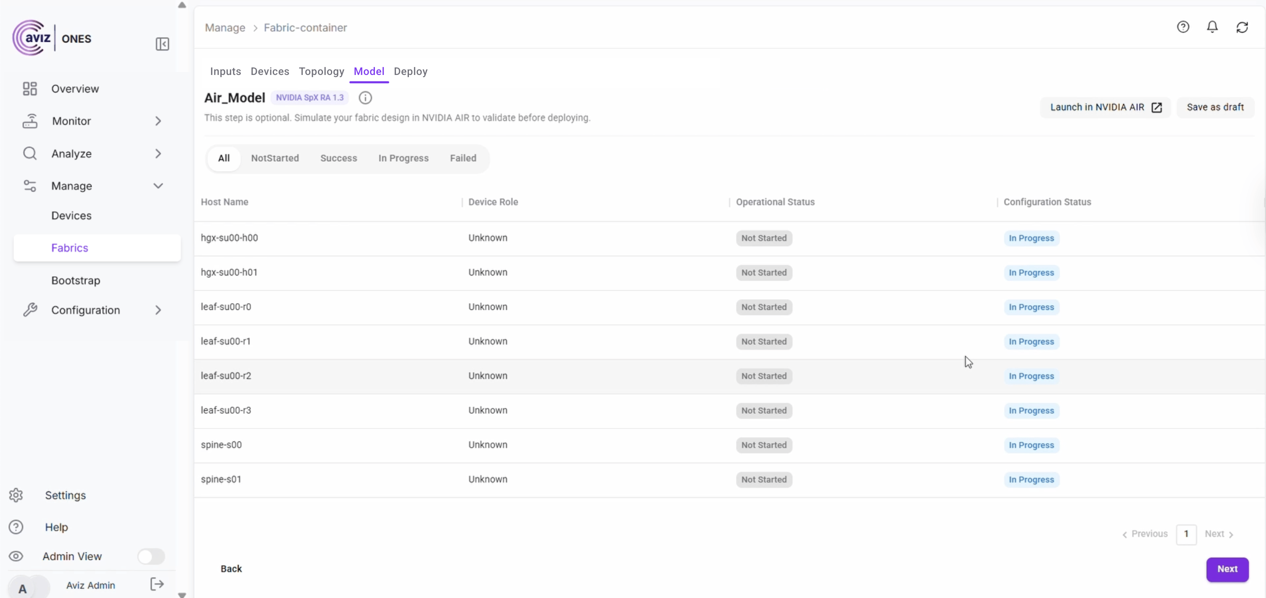Open the notifications bell

tap(1212, 27)
